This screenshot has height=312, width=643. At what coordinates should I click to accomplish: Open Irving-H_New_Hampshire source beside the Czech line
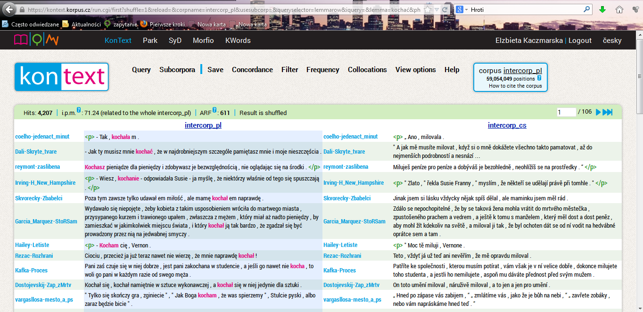pos(354,182)
